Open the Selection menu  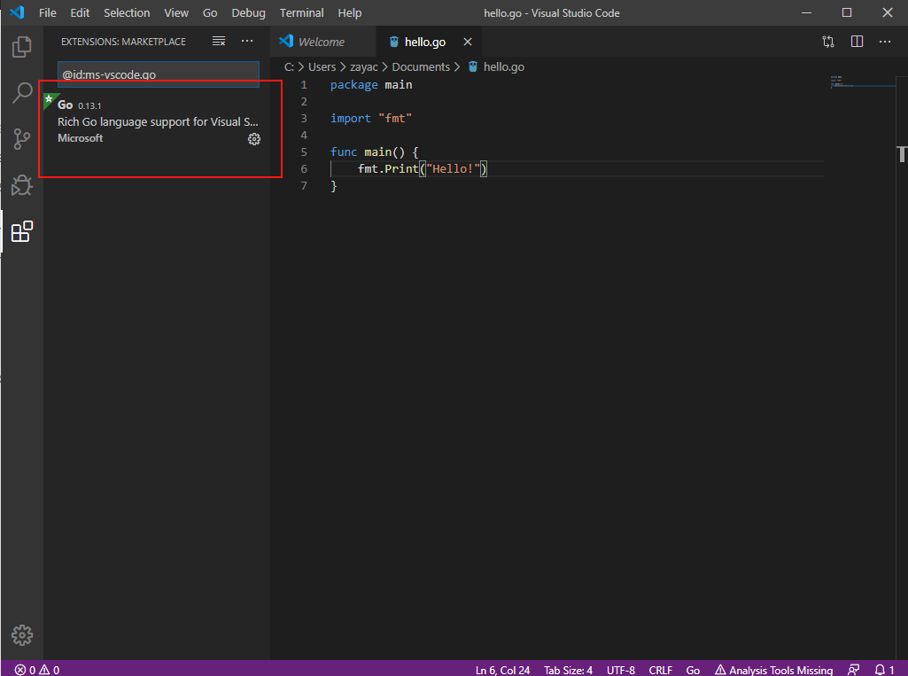(x=127, y=12)
